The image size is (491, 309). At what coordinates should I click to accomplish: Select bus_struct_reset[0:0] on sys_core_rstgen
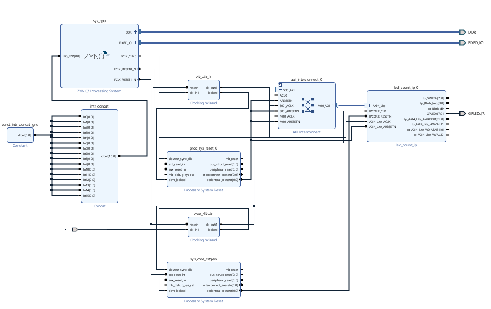point(223,274)
